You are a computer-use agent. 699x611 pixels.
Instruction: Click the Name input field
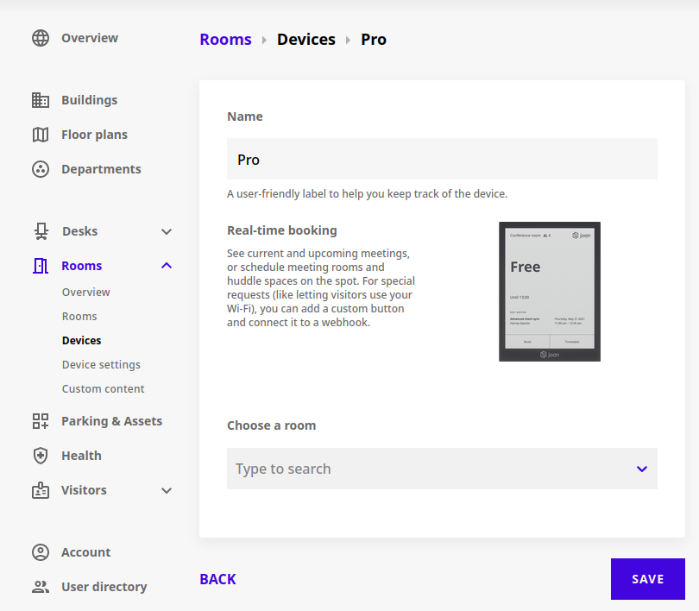[x=442, y=159]
